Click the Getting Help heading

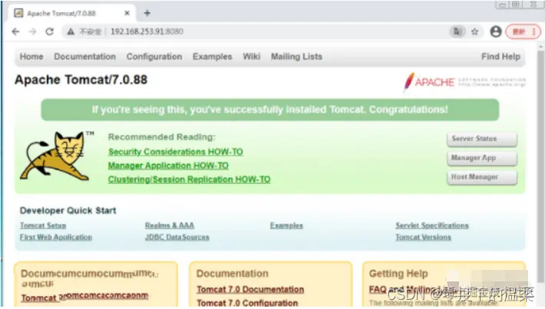coord(398,274)
